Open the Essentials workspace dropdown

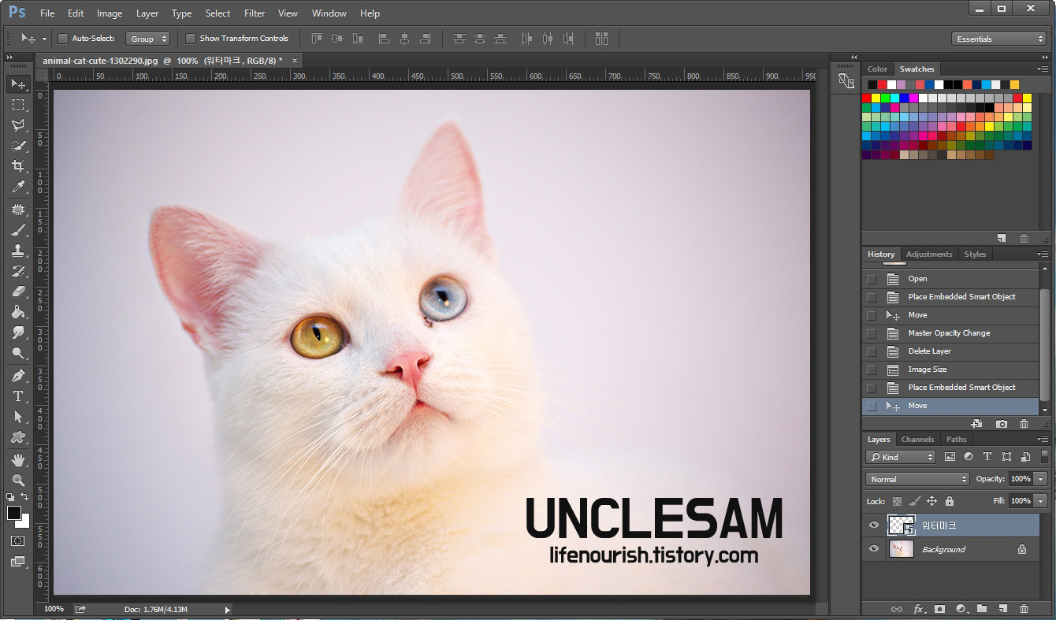tap(998, 39)
